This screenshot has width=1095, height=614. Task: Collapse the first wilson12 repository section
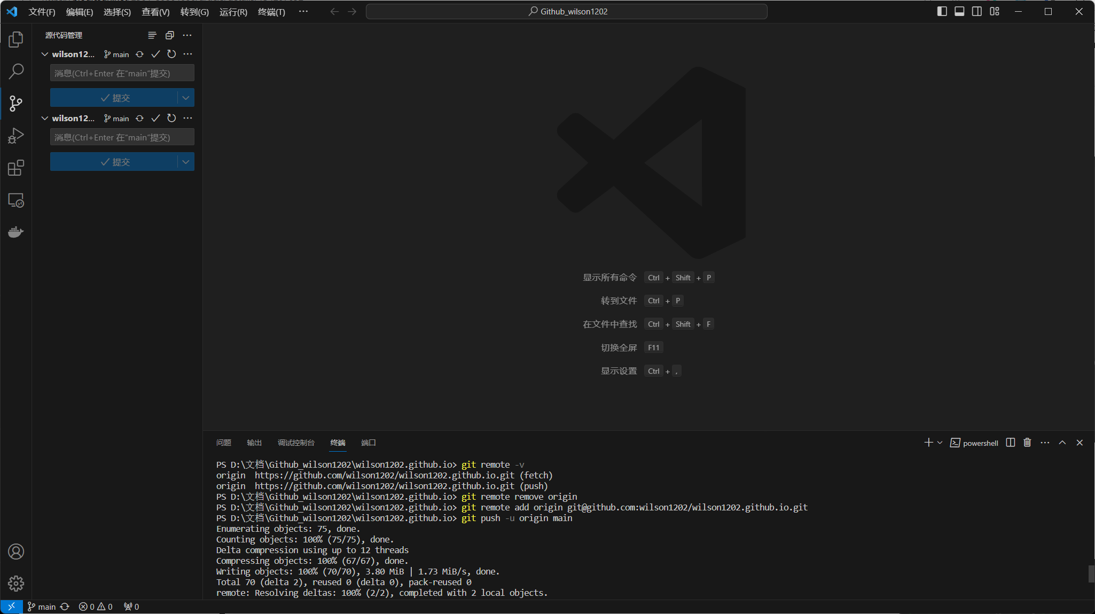tap(45, 54)
